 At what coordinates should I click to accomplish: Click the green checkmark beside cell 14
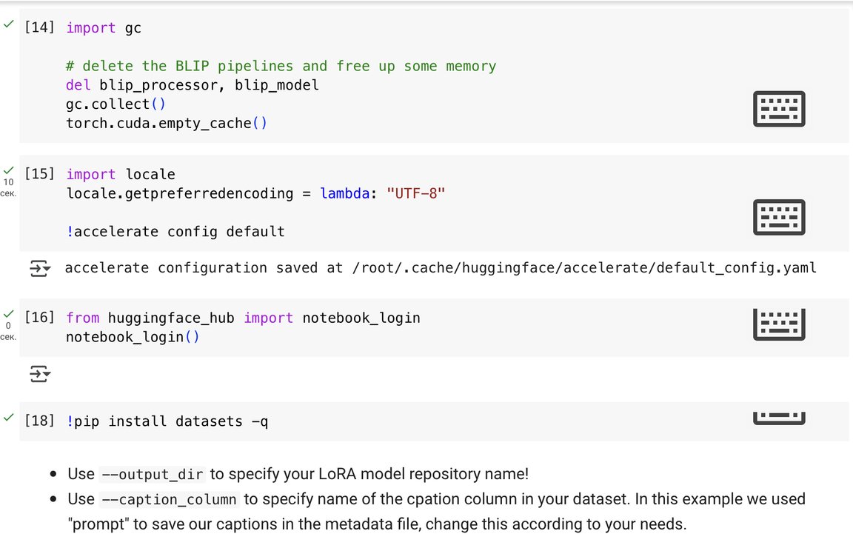(8, 24)
